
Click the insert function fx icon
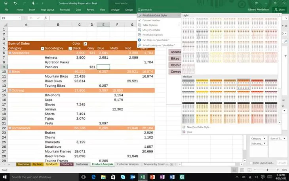[46, 18]
